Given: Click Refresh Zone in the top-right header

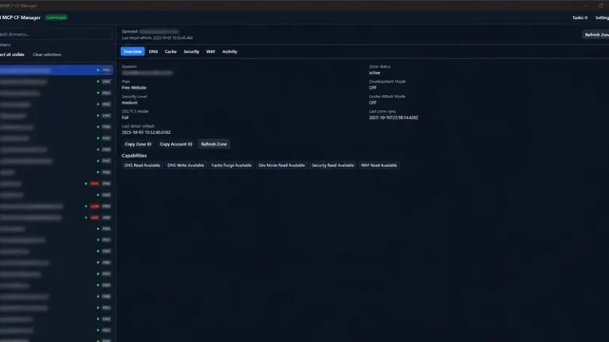Looking at the screenshot, I should [596, 35].
